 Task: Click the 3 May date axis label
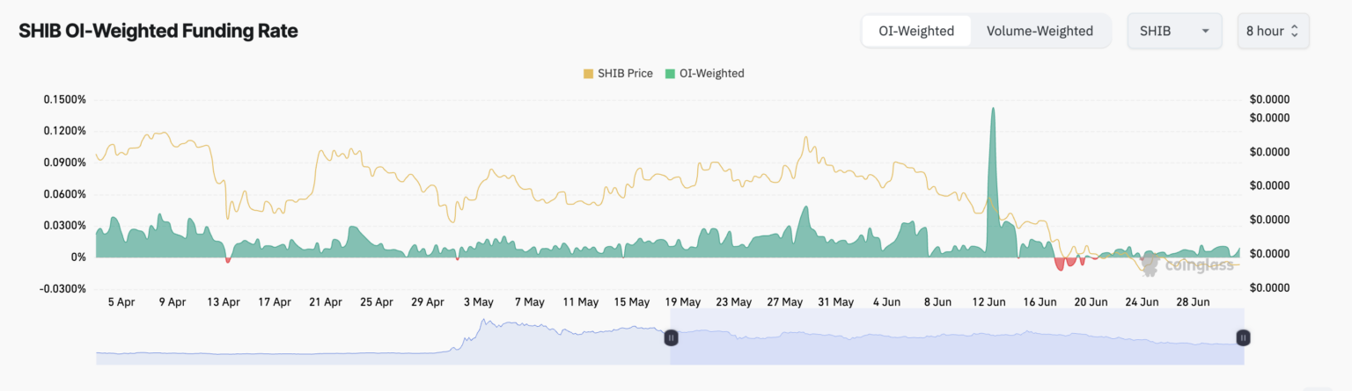point(477,301)
